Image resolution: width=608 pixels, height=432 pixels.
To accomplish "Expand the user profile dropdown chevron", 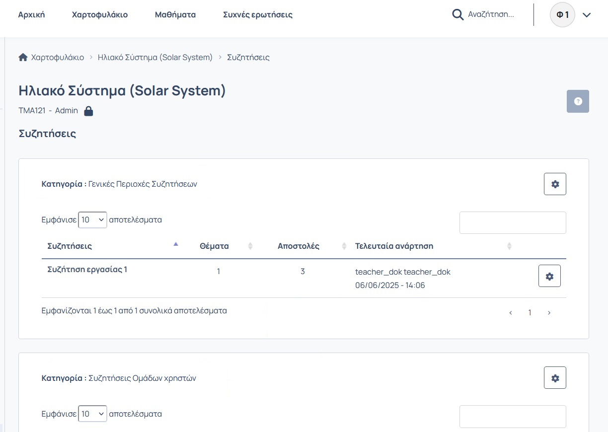I will tap(587, 15).
